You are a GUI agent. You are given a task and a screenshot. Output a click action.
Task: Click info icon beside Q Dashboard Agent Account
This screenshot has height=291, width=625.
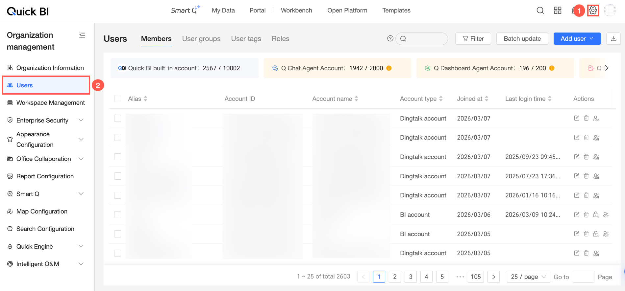pos(552,68)
